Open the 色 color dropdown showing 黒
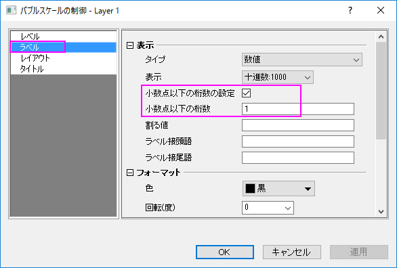The image size is (397, 268). (x=278, y=189)
